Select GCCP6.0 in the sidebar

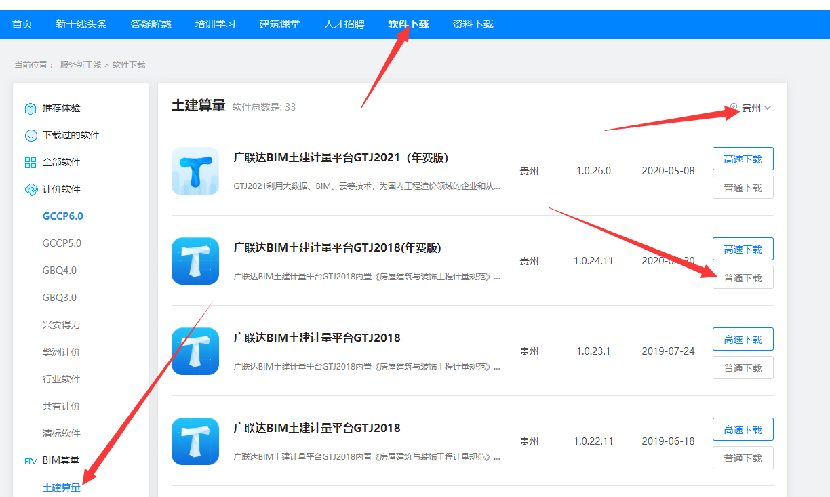pos(62,216)
